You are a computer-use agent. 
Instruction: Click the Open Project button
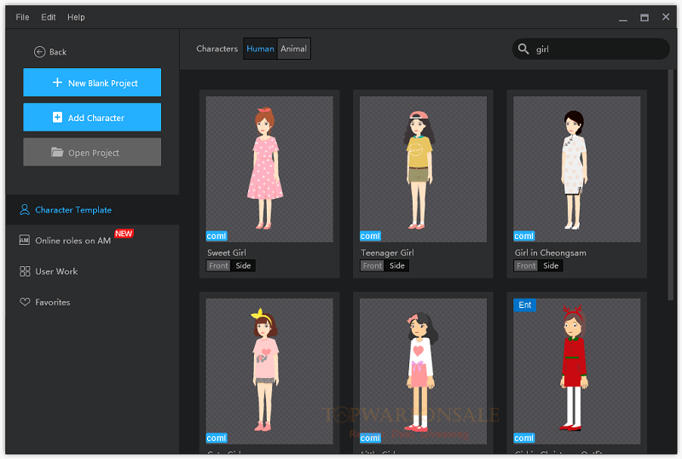click(92, 152)
